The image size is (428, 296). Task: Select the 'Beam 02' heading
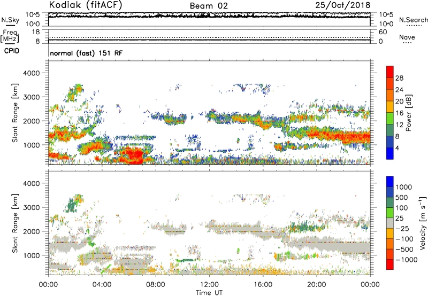[209, 6]
